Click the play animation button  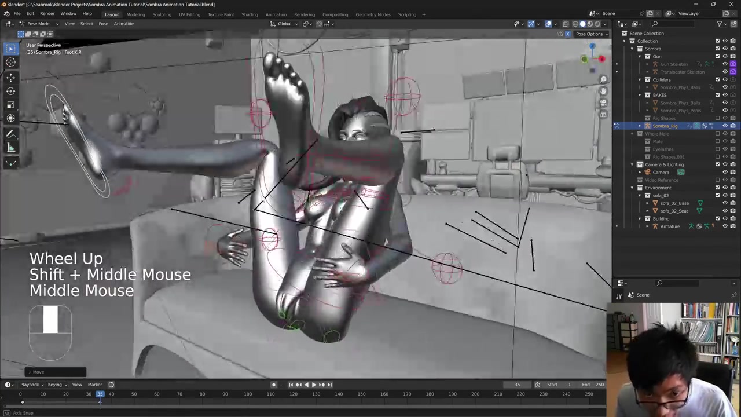click(x=314, y=385)
